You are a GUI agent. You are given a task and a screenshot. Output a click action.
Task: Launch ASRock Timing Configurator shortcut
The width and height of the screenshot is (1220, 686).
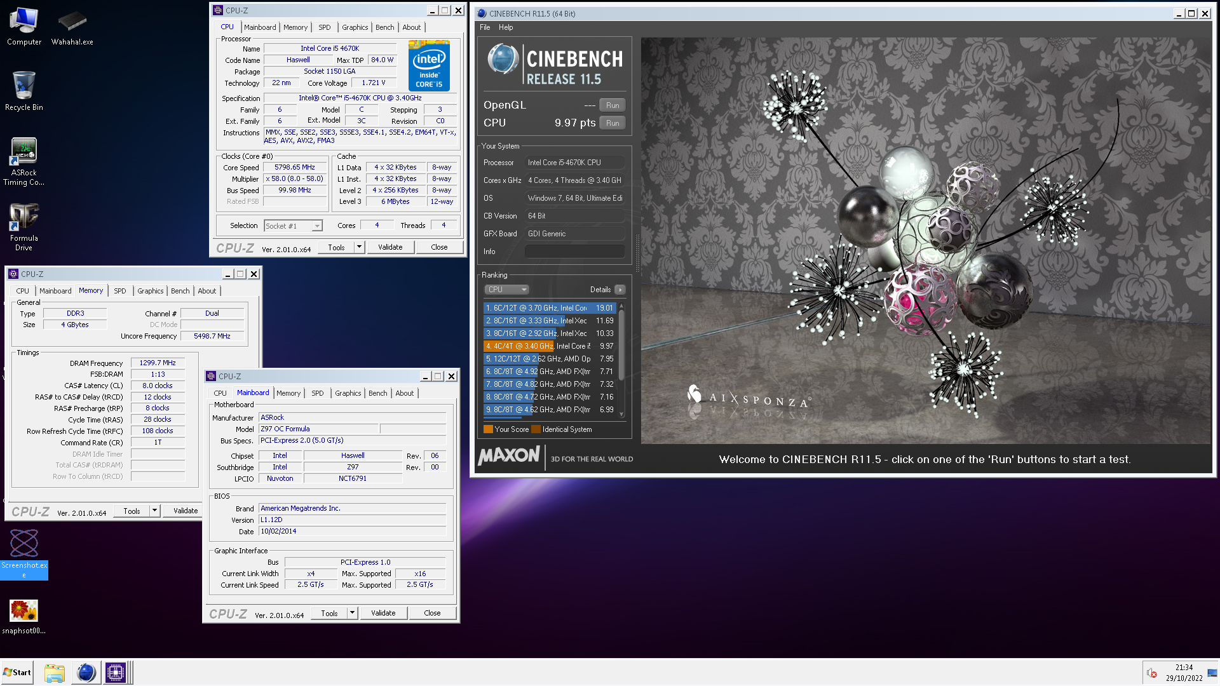(24, 161)
